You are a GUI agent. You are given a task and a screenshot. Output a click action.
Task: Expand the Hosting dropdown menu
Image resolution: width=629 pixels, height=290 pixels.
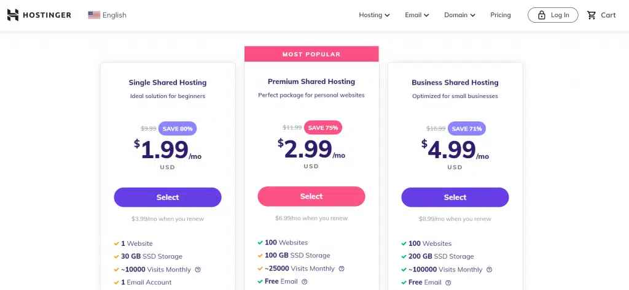(x=374, y=15)
